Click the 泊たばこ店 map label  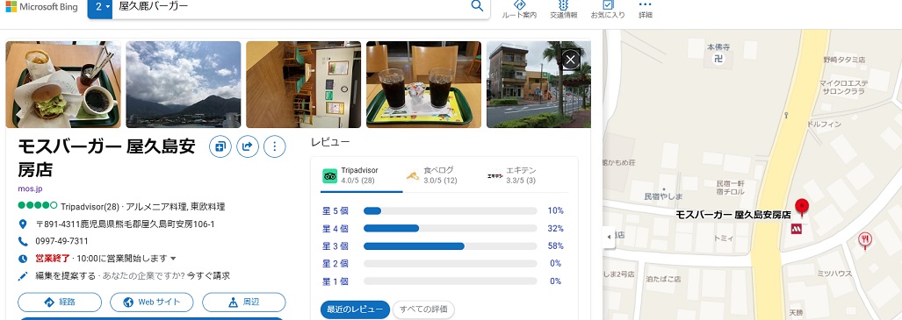tap(663, 279)
